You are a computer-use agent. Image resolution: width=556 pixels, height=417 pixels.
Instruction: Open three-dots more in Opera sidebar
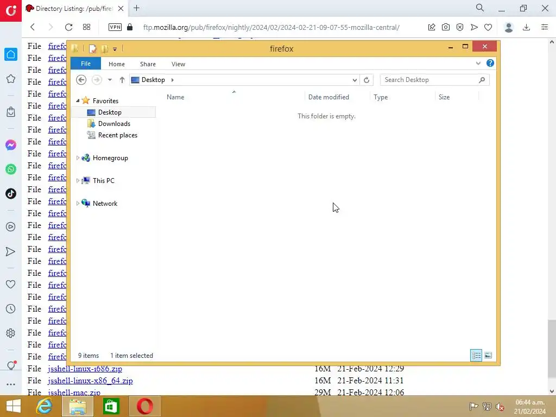coord(11,384)
